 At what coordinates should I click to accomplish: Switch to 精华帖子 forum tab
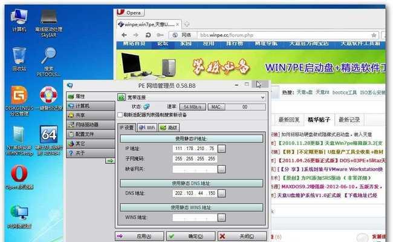(319, 120)
